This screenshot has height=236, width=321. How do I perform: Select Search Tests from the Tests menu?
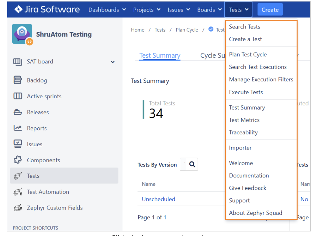point(245,27)
